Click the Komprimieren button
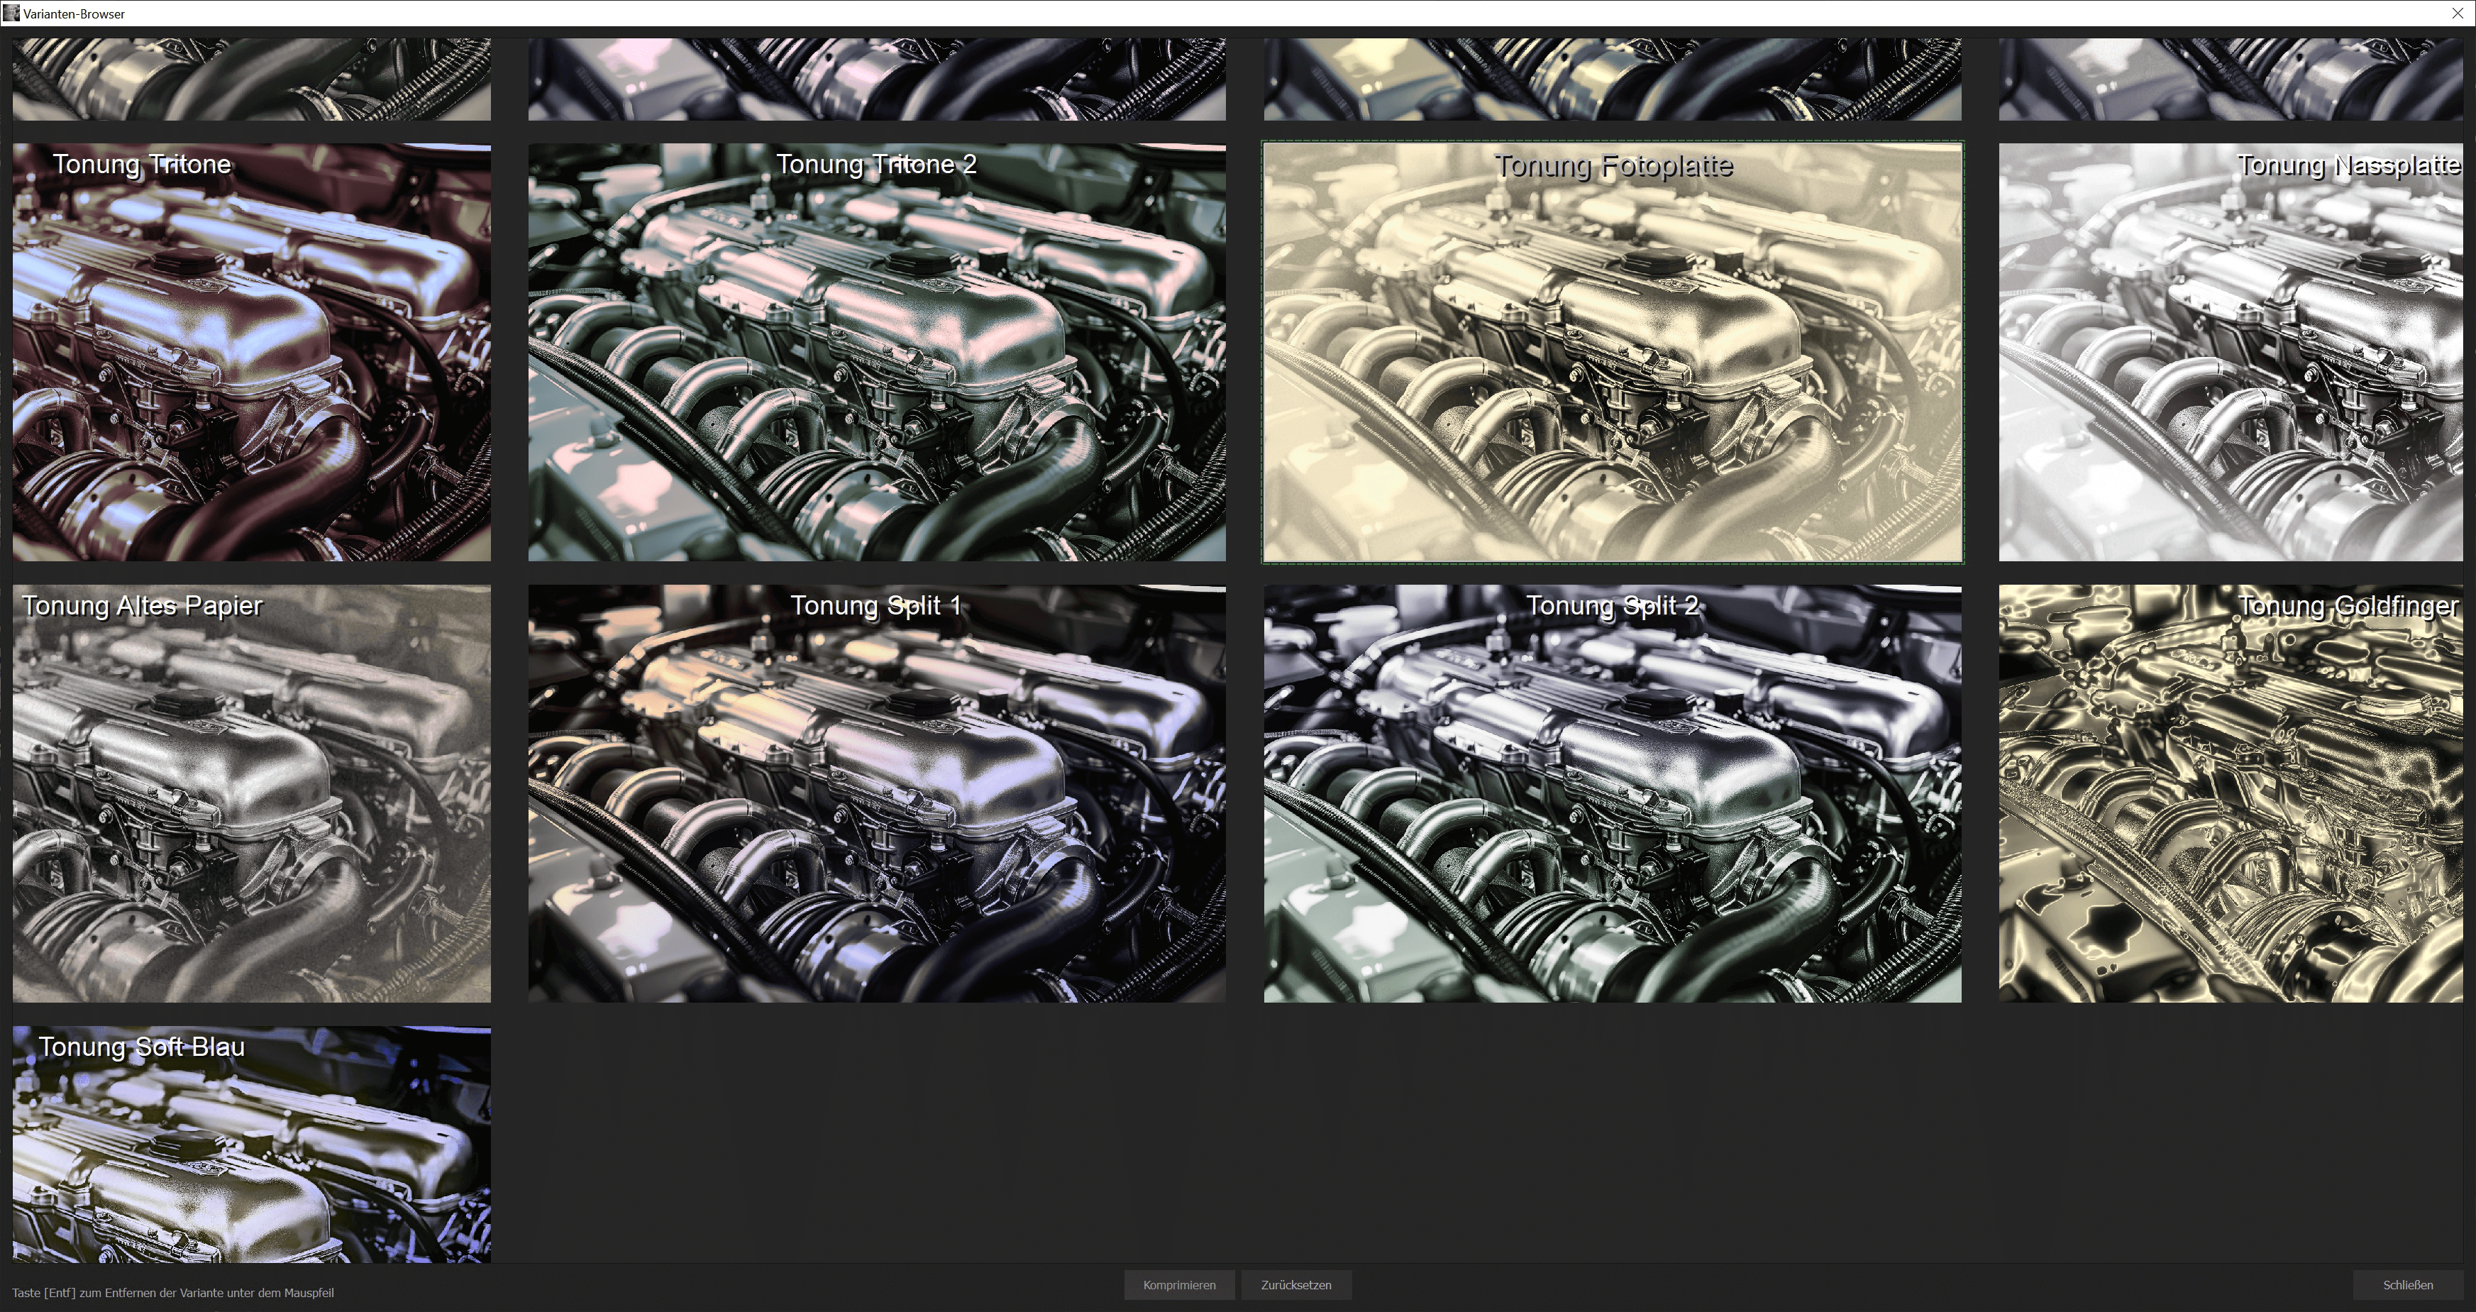 click(x=1179, y=1285)
